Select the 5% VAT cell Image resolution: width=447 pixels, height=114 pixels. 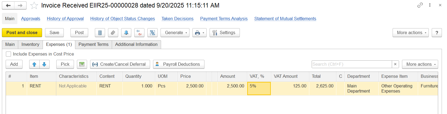pyautogui.click(x=259, y=89)
